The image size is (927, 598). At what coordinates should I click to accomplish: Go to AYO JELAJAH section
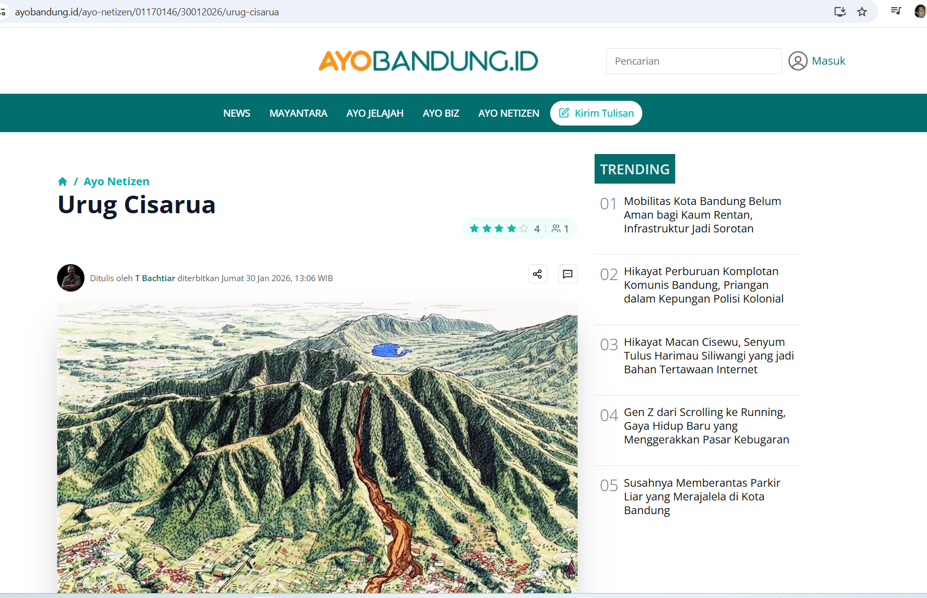(x=375, y=113)
